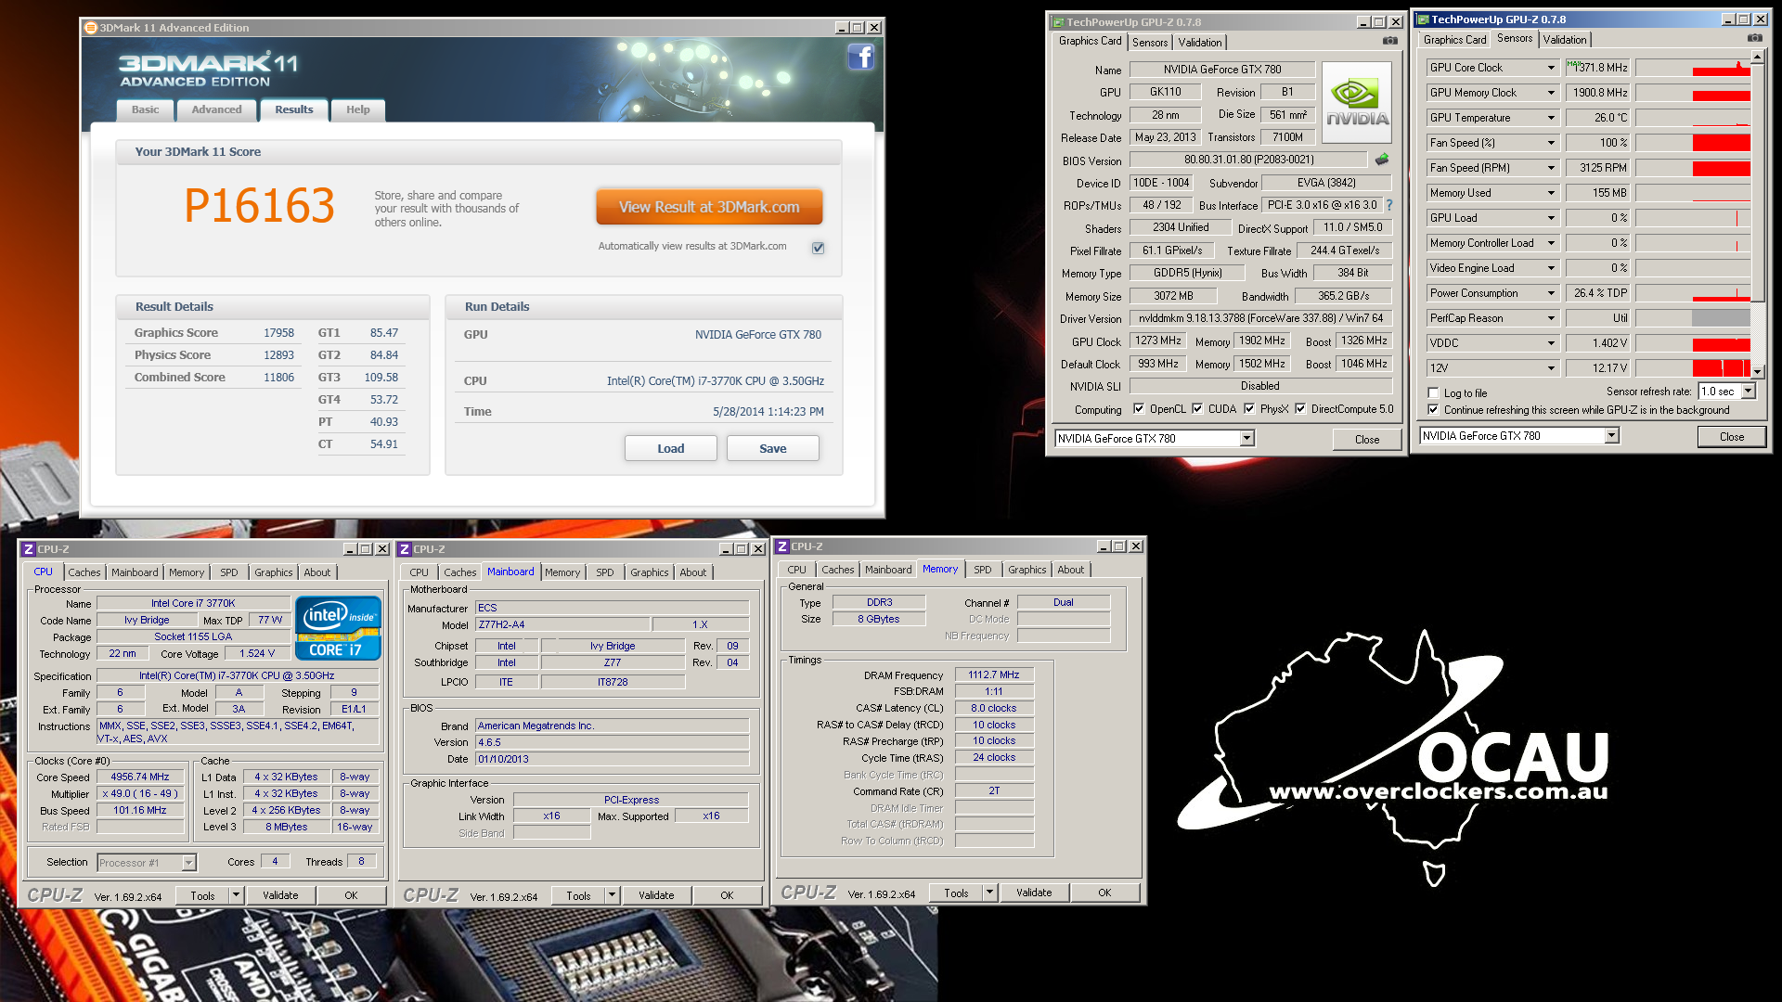Viewport: 1782px width, 1002px height.
Task: Toggle the PhysX checkbox in GPU-Z
Action: [1249, 408]
